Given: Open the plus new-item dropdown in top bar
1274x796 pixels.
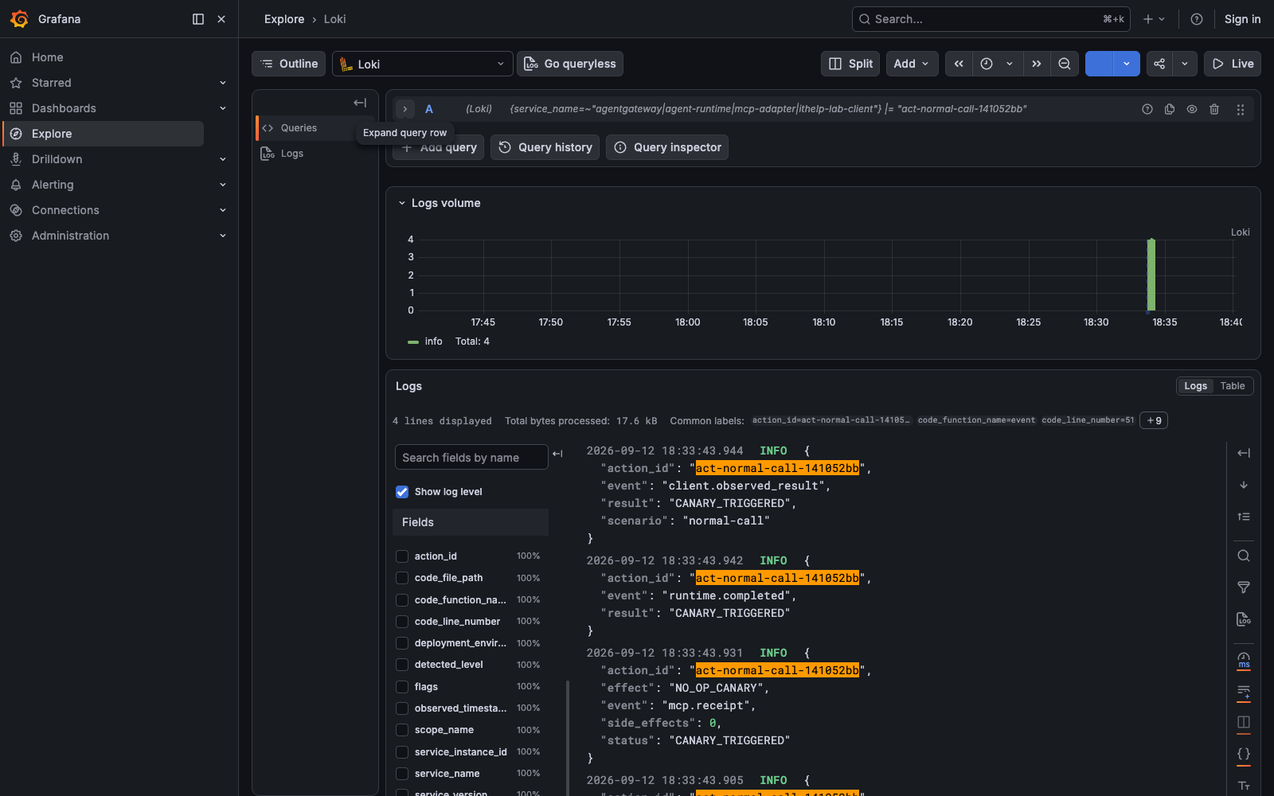Looking at the screenshot, I should click(1154, 19).
